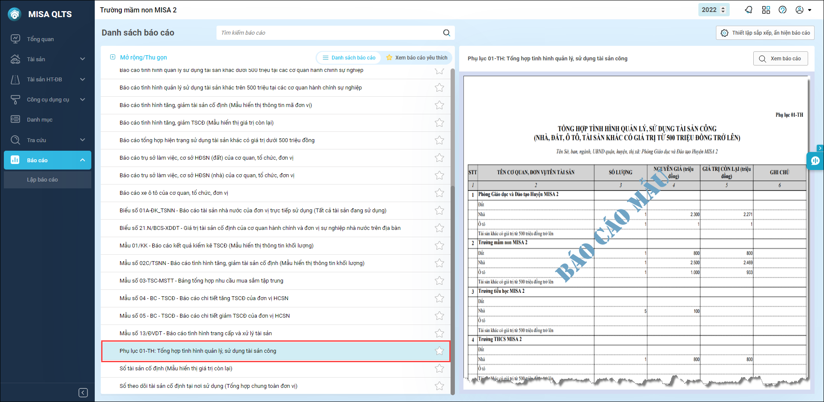
Task: Click the search magnifier icon
Action: coord(446,33)
